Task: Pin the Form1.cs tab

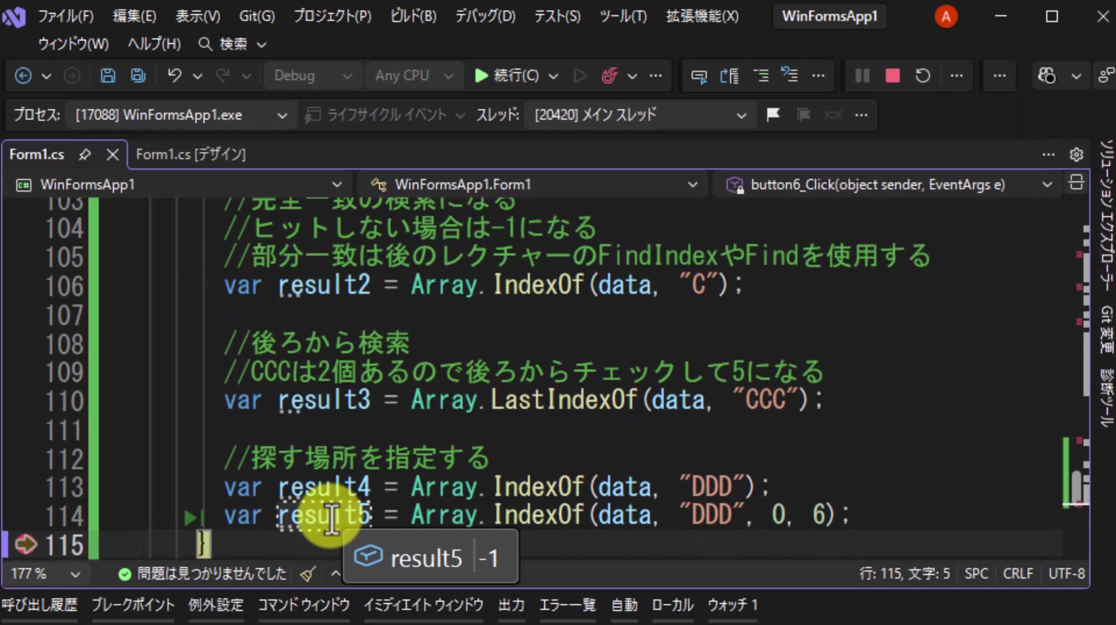Action: [85, 155]
